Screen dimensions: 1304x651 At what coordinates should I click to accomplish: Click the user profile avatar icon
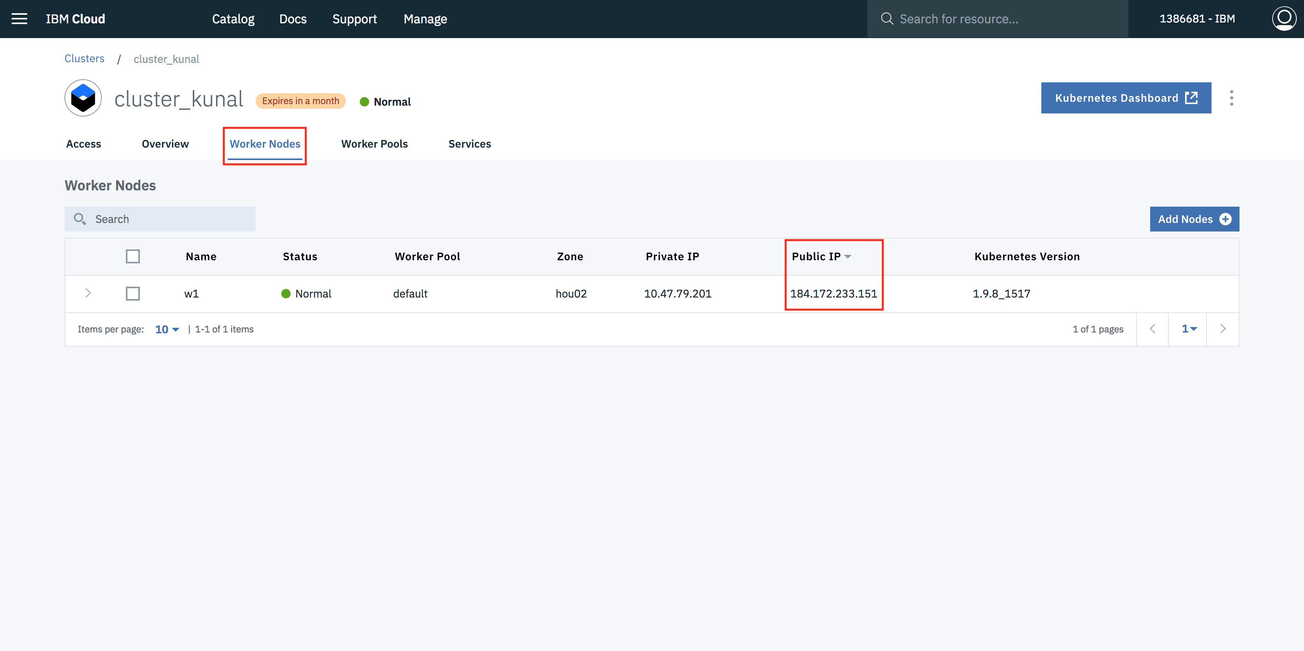pyautogui.click(x=1284, y=19)
